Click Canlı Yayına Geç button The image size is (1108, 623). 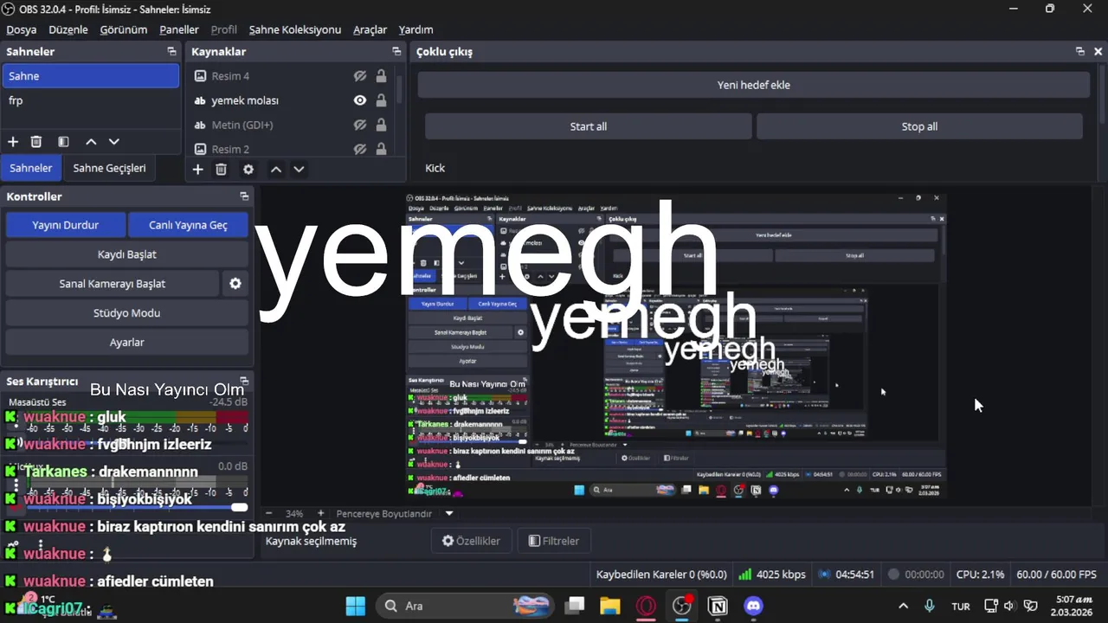[188, 225]
